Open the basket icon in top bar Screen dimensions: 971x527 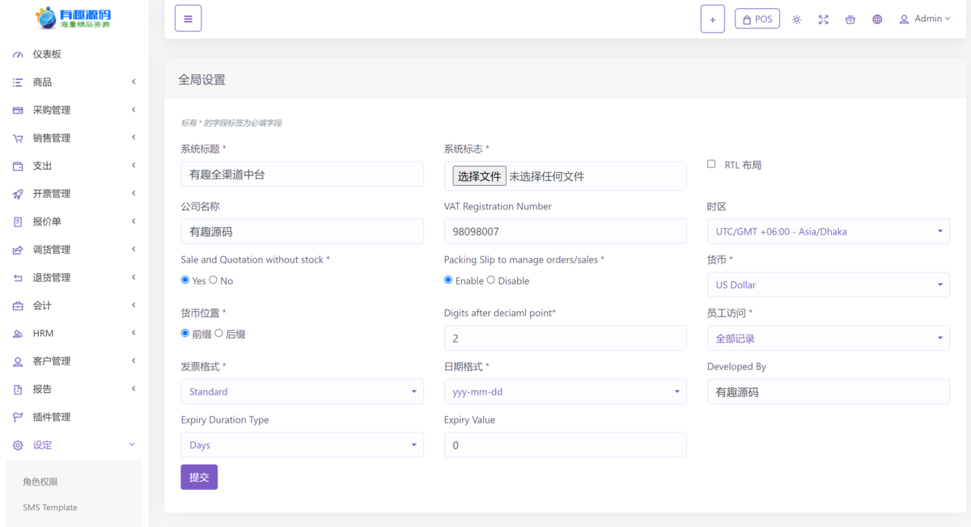coord(850,19)
